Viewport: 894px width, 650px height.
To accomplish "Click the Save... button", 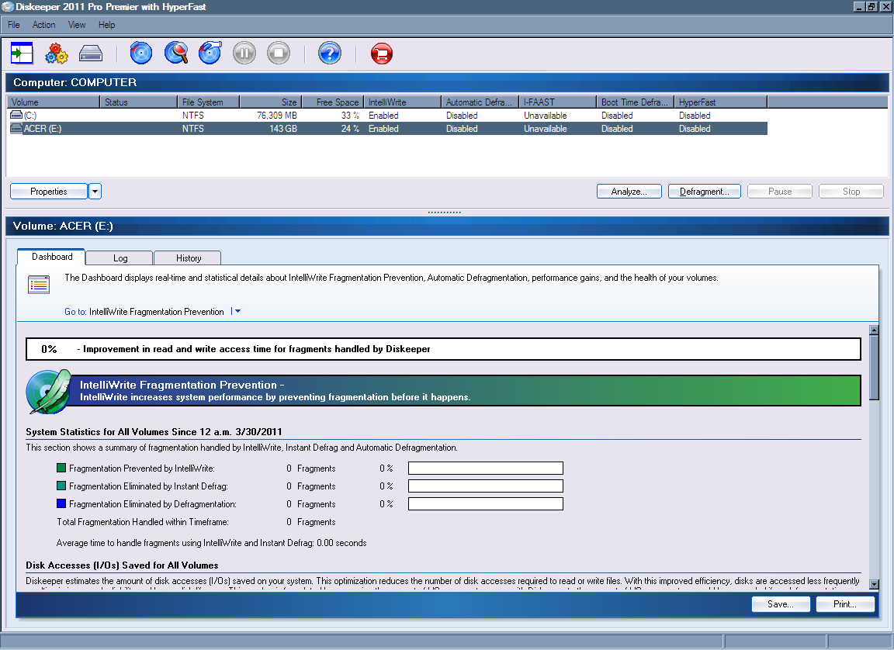I will coord(780,604).
